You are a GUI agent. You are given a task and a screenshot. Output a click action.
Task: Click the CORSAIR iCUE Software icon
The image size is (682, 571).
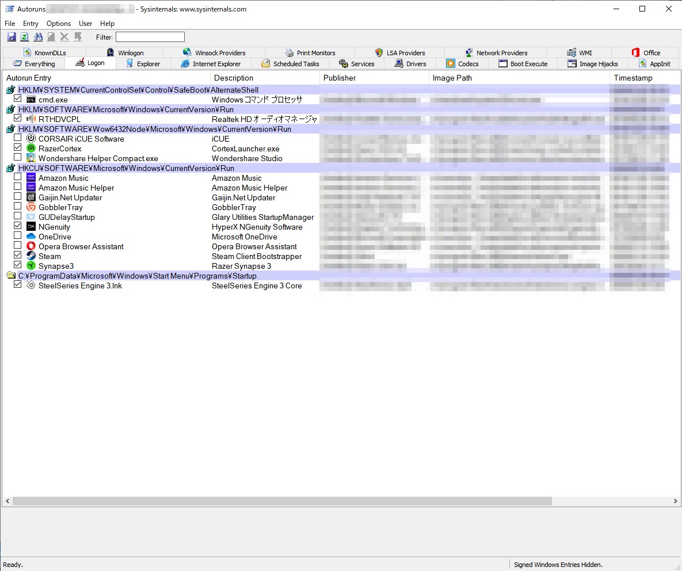(x=31, y=139)
